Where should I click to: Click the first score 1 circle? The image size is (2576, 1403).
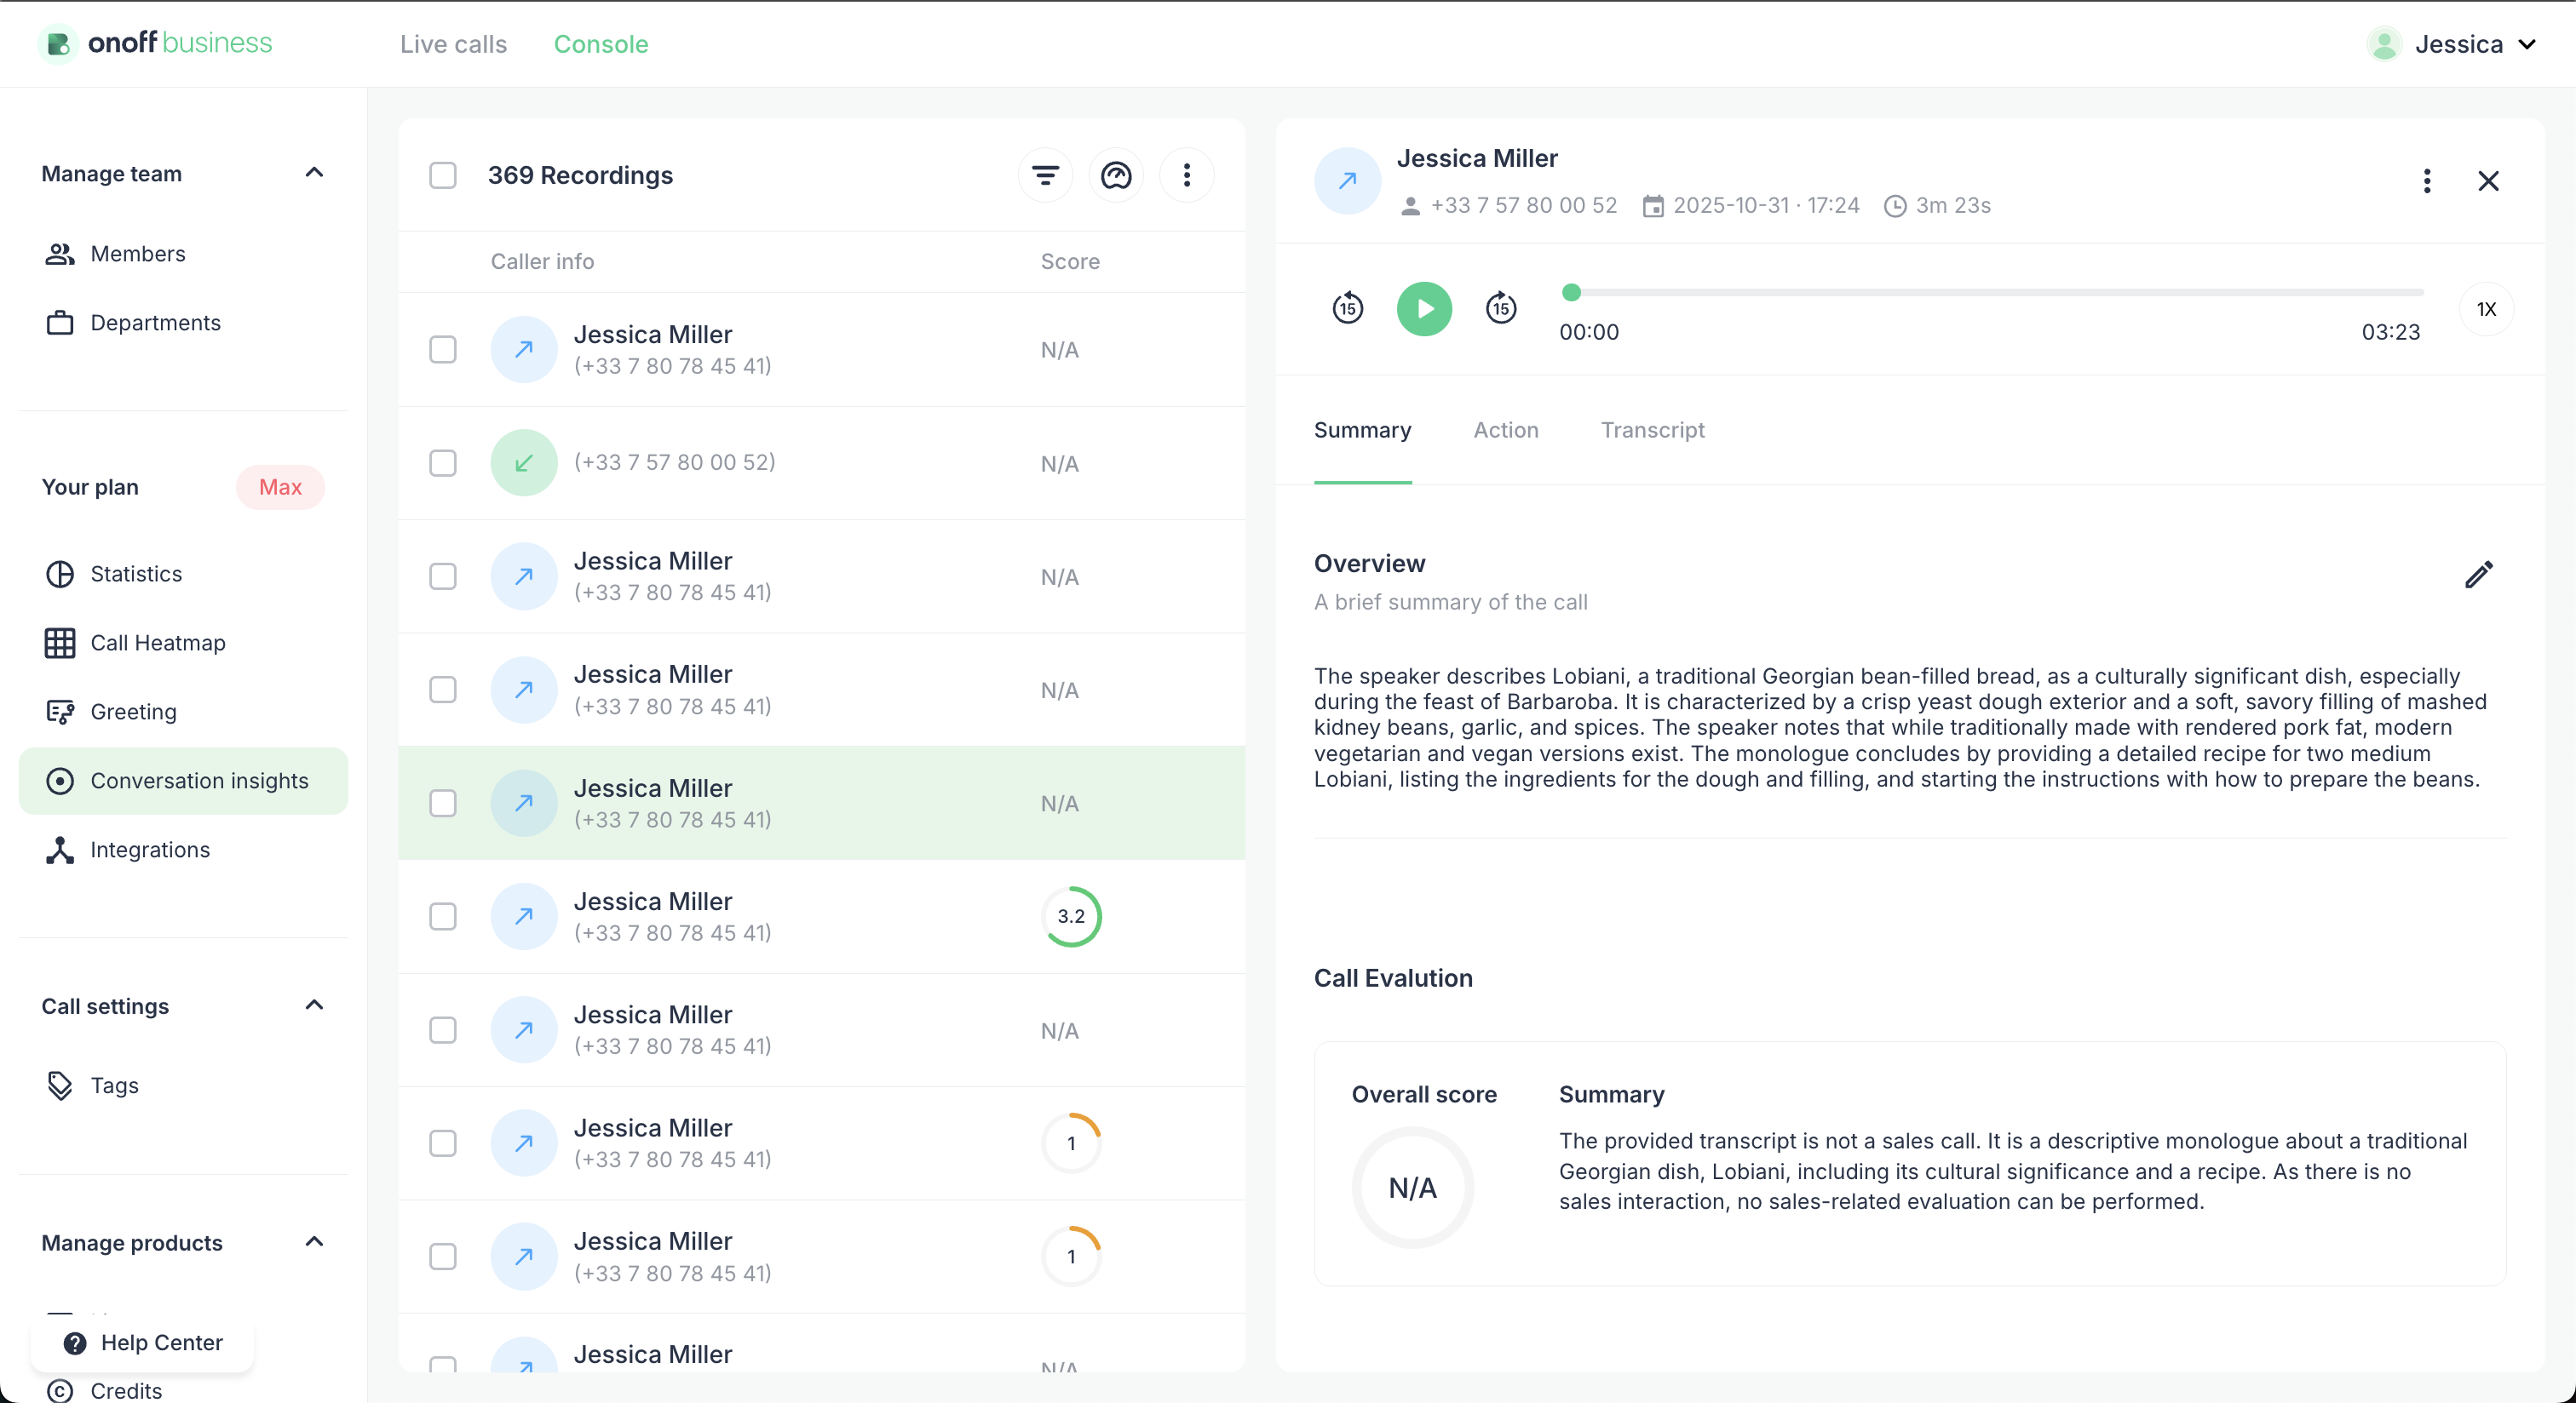pos(1071,1143)
